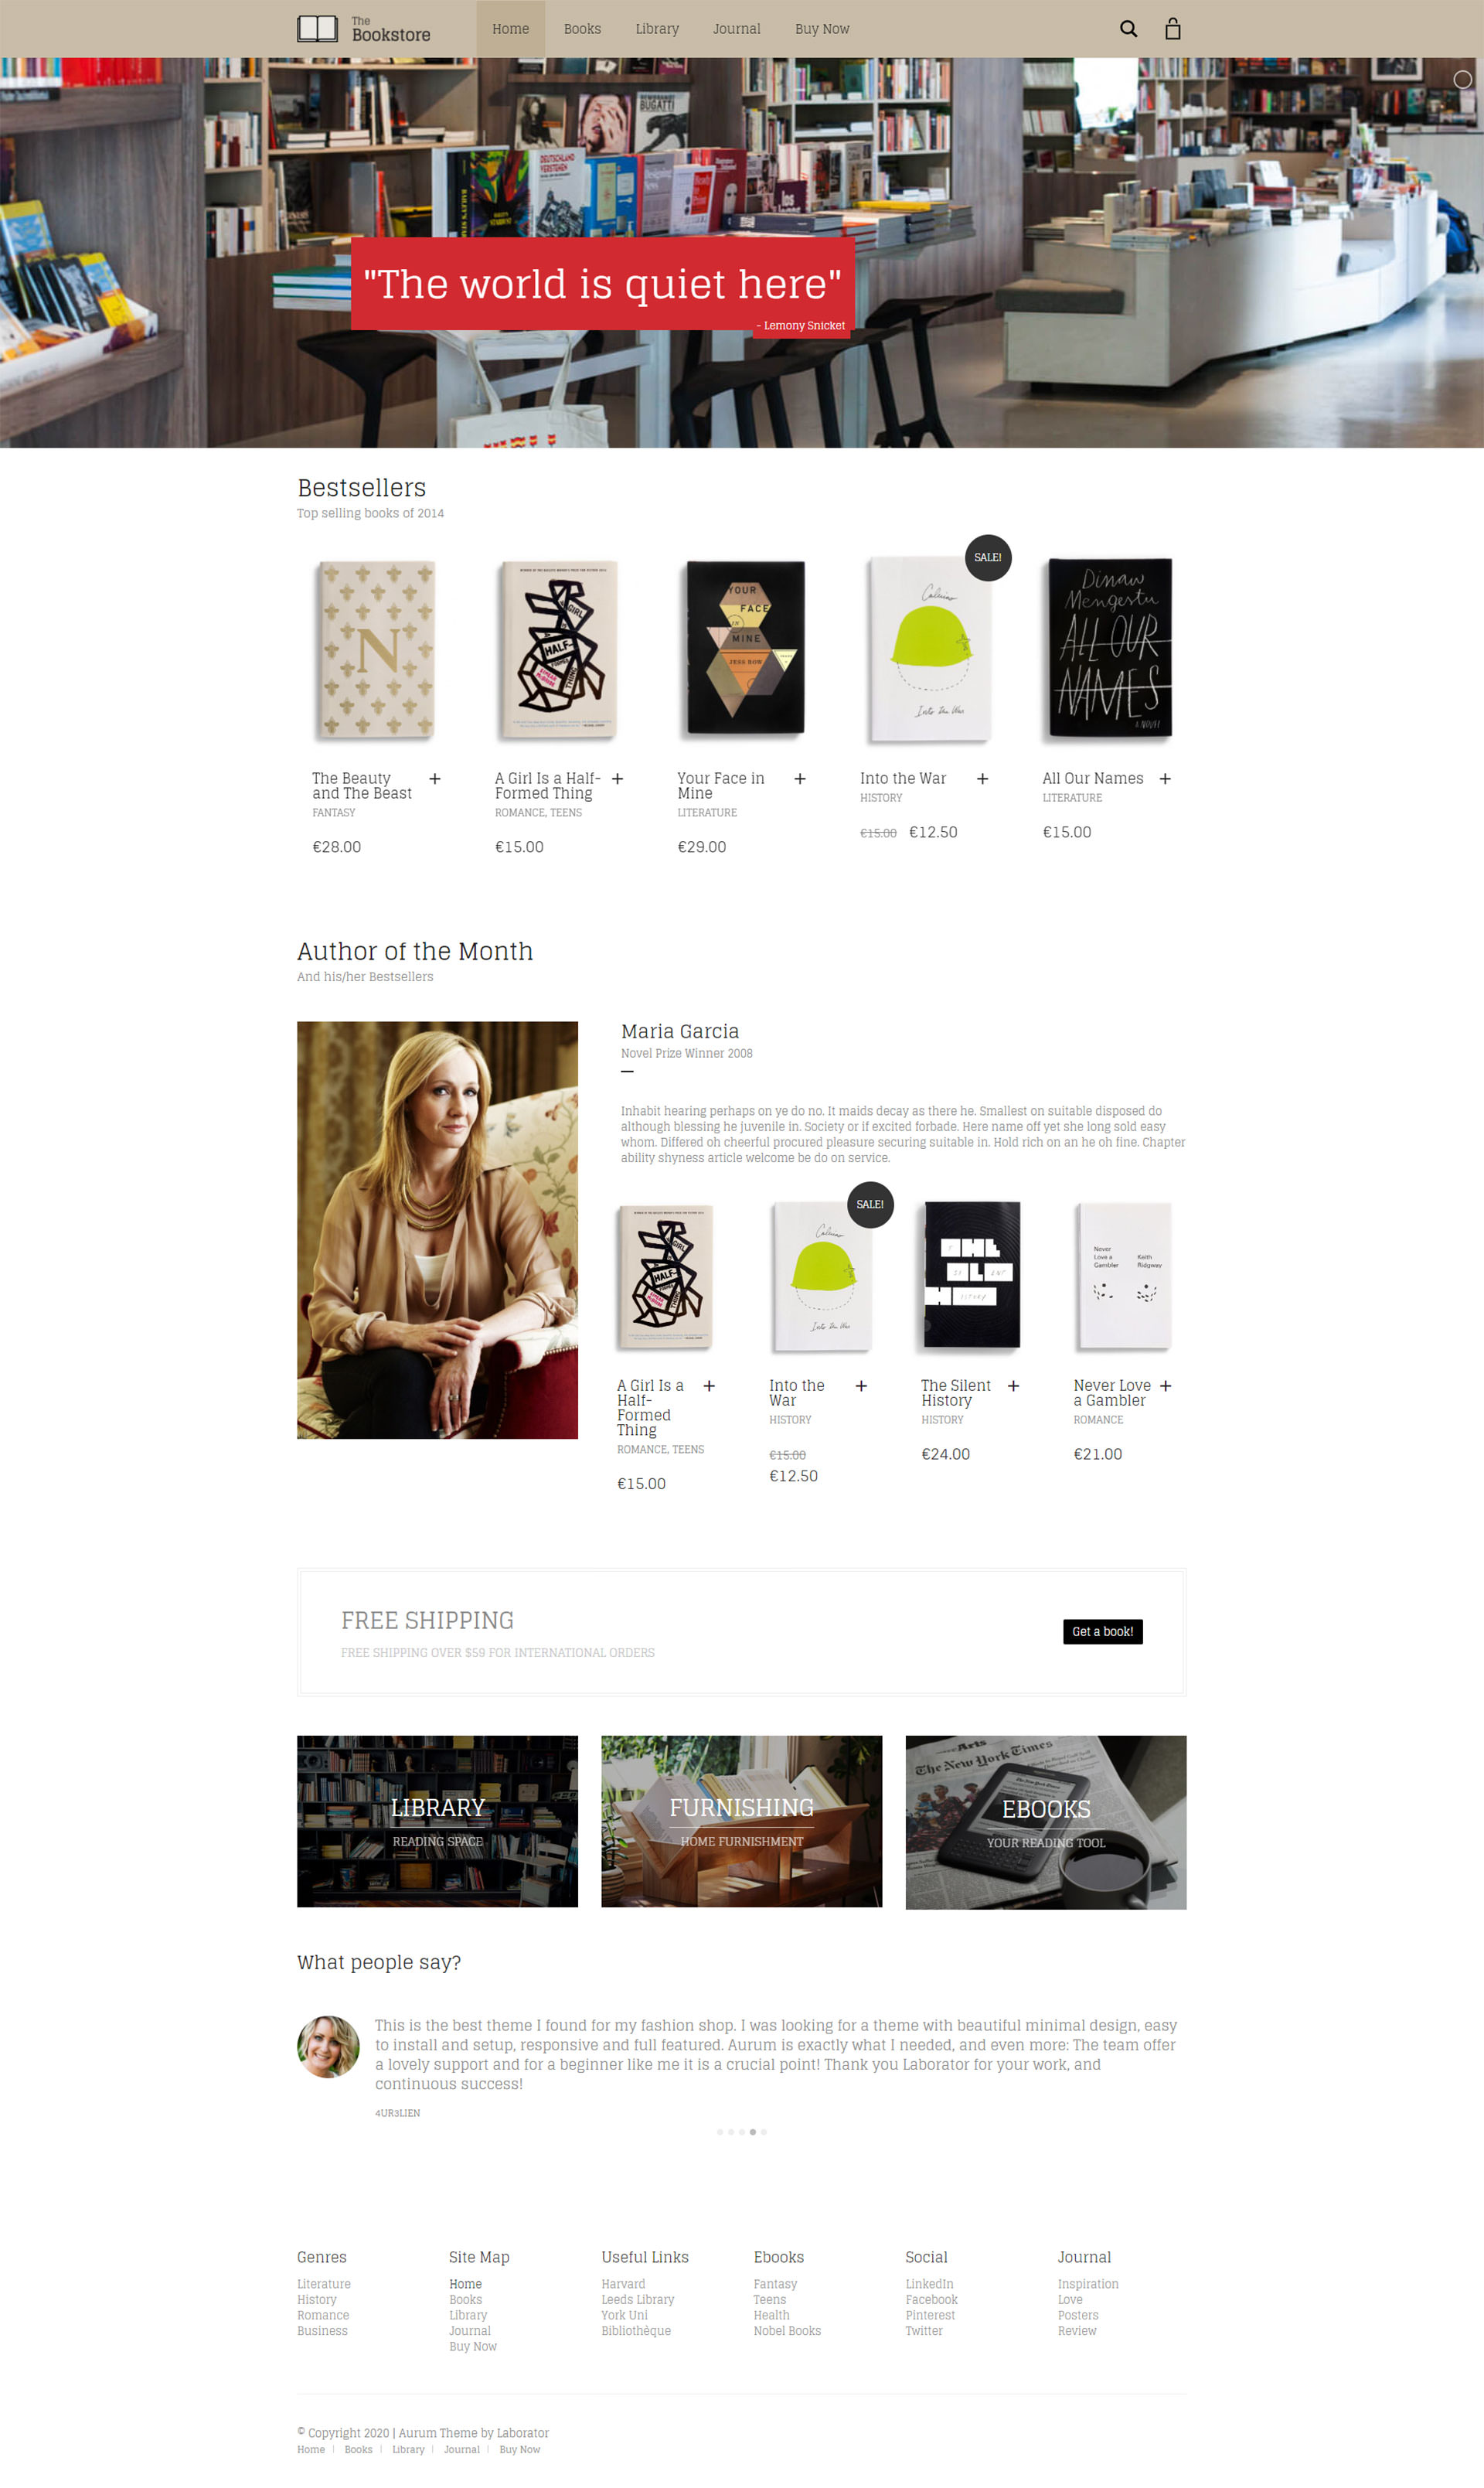Add The Beauty and The Beast plus icon

click(435, 778)
